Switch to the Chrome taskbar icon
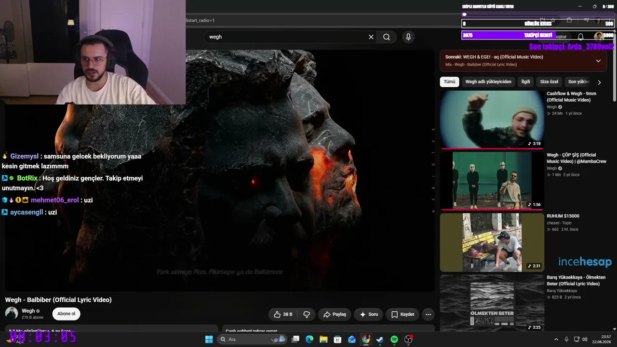Image resolution: width=617 pixels, height=347 pixels. point(366,339)
